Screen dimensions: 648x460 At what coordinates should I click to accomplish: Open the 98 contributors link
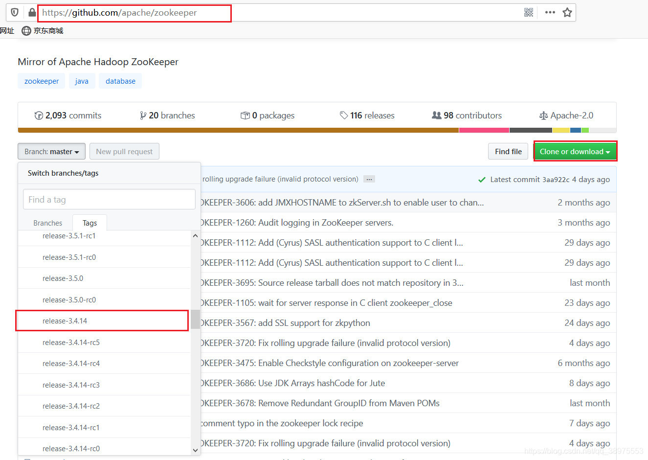(x=467, y=115)
